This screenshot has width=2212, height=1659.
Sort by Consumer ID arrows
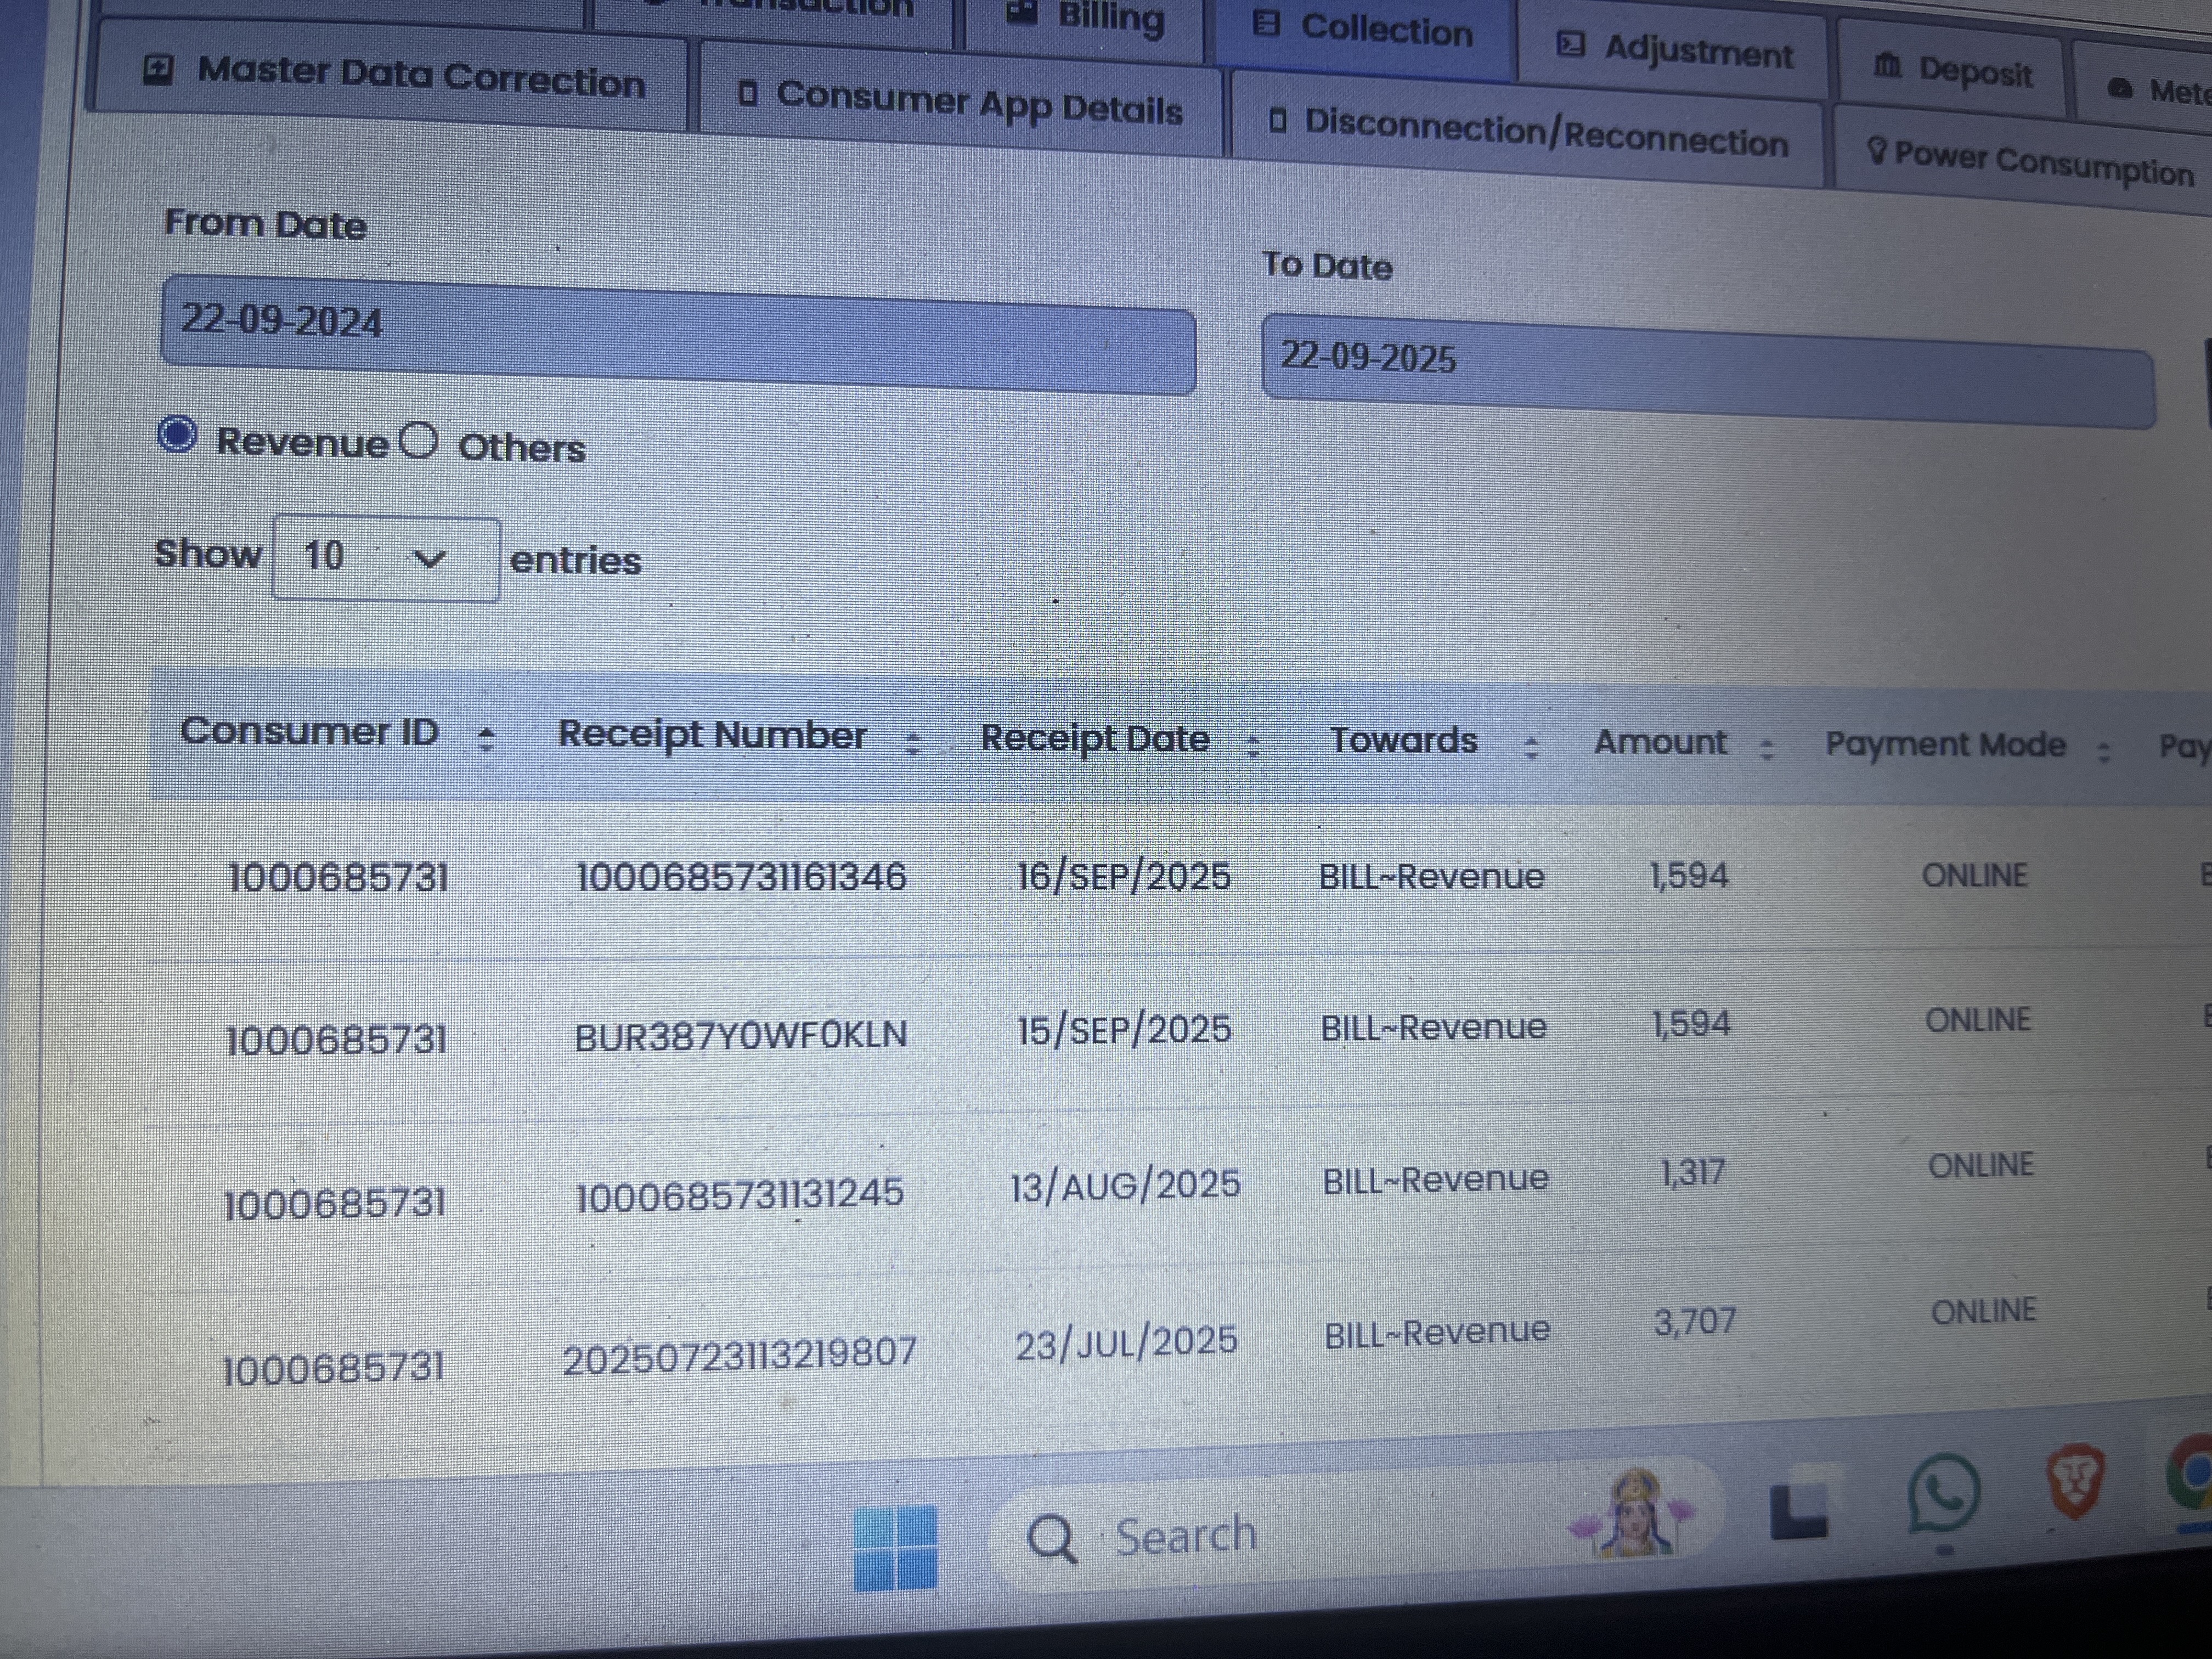[x=486, y=739]
